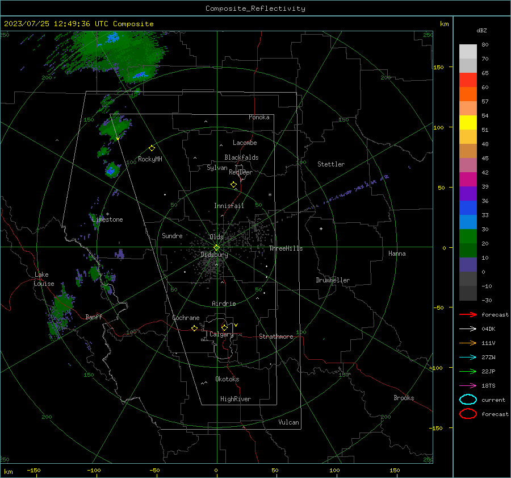
Task: Click the yellow diamond marker at Calgary
Action: [224, 327]
